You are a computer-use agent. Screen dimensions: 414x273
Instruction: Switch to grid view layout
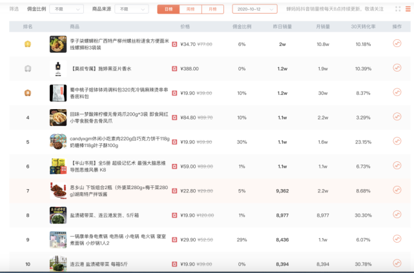(x=398, y=9)
